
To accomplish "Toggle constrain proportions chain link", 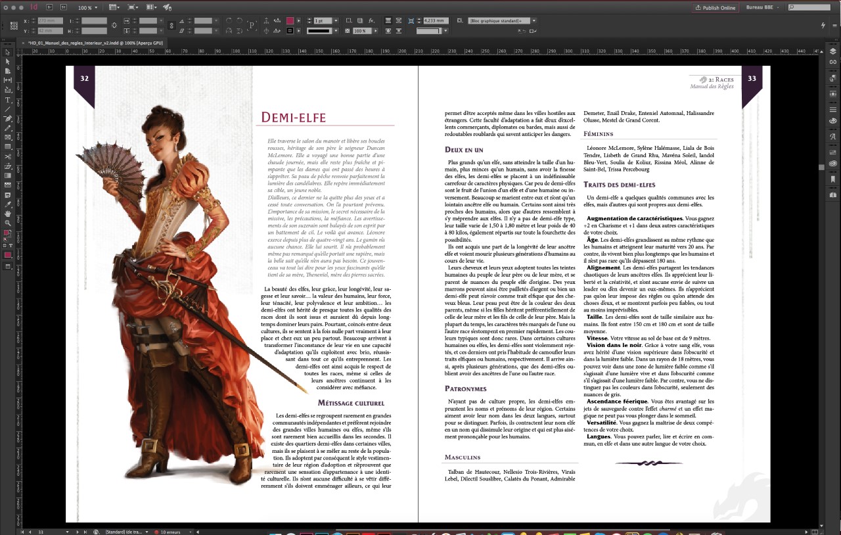I will point(115,26).
